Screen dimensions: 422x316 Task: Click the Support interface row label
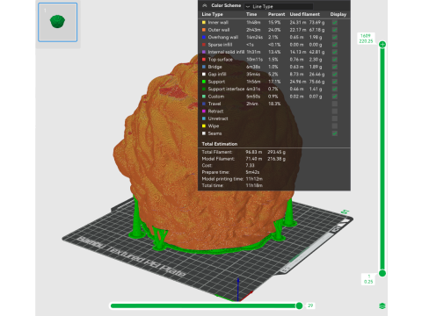(226, 89)
